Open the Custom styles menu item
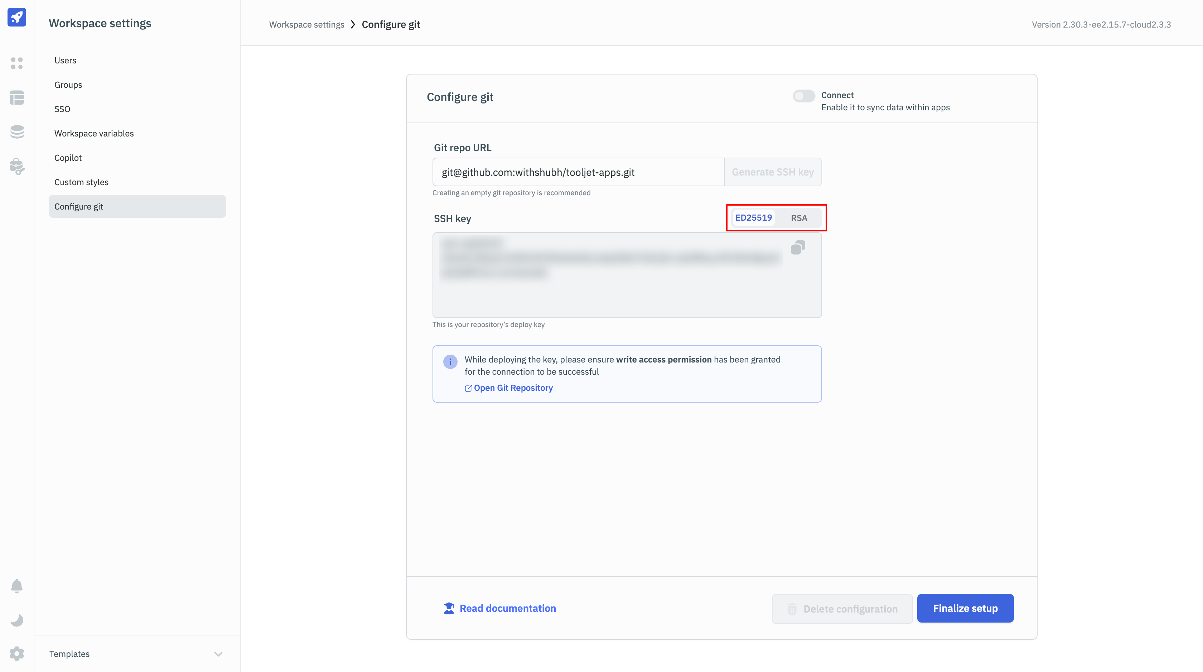This screenshot has height=672, width=1203. 81,182
